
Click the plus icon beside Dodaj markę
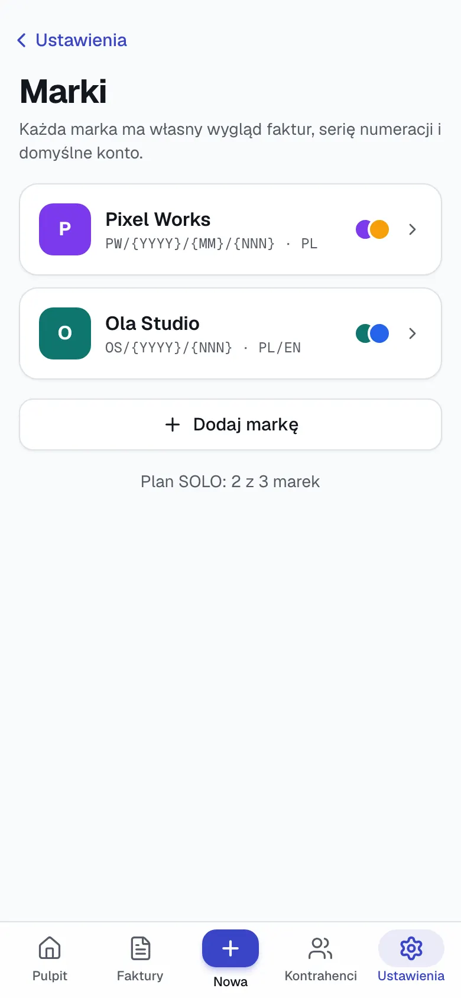pos(173,425)
